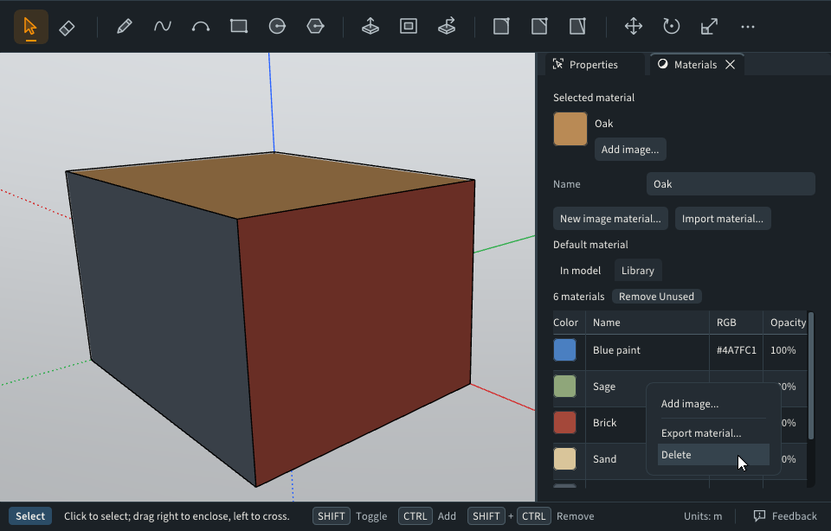831x531 pixels.
Task: Open the more tools ellipsis menu
Action: pos(748,27)
